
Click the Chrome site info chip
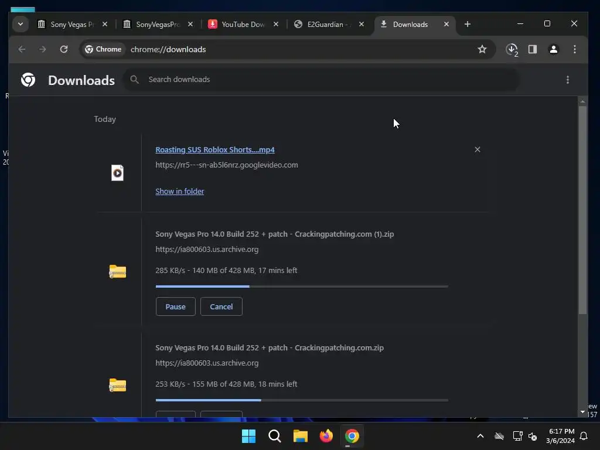[103, 49]
